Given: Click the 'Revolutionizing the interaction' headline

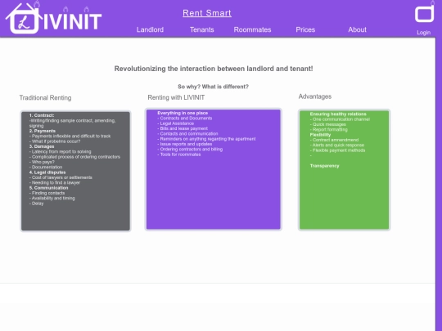Looking at the screenshot, I should coord(214,69).
